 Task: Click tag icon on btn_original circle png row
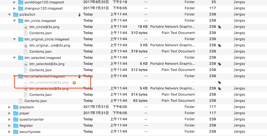[220, 46]
